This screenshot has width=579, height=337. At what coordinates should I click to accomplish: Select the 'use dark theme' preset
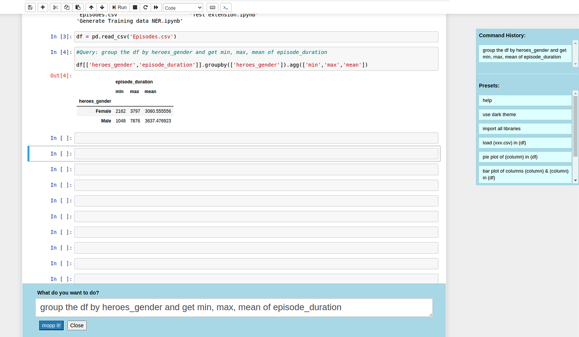pyautogui.click(x=525, y=114)
